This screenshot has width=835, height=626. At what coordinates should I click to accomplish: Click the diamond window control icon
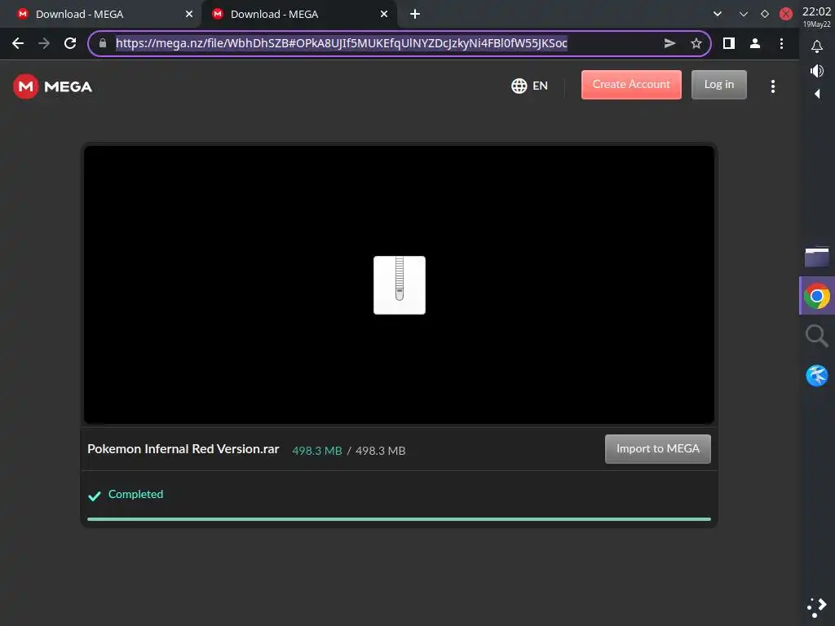[765, 14]
